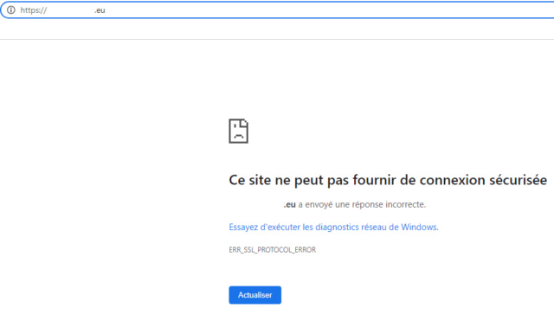
Task: Click the sad page error icon
Action: (x=239, y=131)
